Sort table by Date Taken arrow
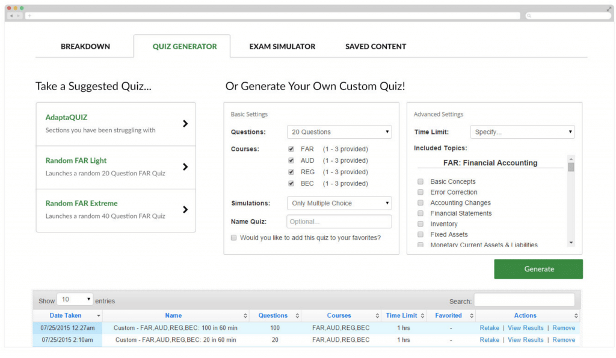This screenshot has height=358, width=616. point(99,315)
